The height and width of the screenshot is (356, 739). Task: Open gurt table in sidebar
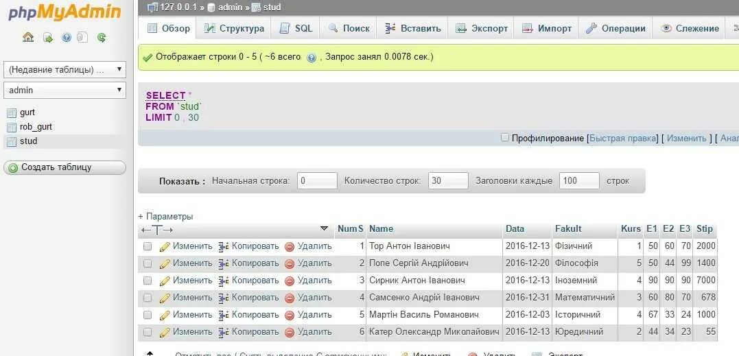(27, 112)
